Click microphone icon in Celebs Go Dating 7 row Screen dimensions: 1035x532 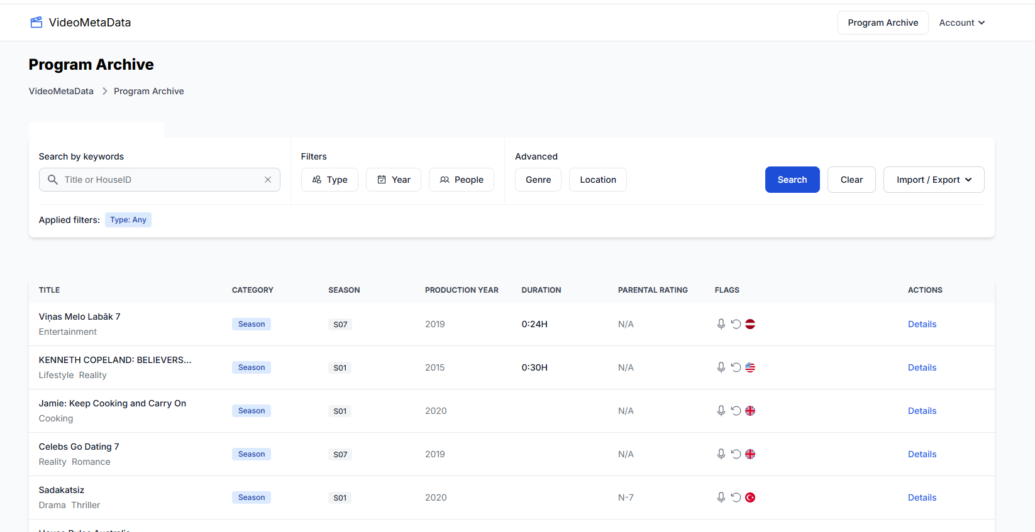click(x=721, y=454)
